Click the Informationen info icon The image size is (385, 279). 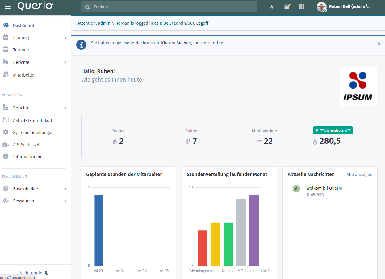pyautogui.click(x=6, y=156)
